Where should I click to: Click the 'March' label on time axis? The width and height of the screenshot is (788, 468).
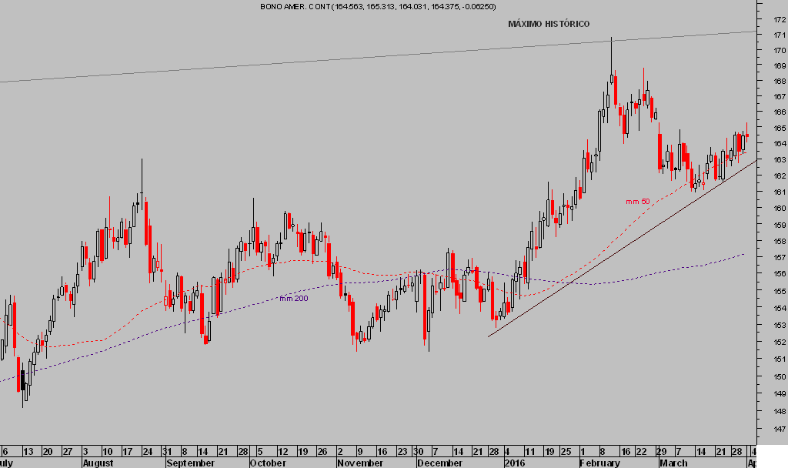tap(673, 463)
